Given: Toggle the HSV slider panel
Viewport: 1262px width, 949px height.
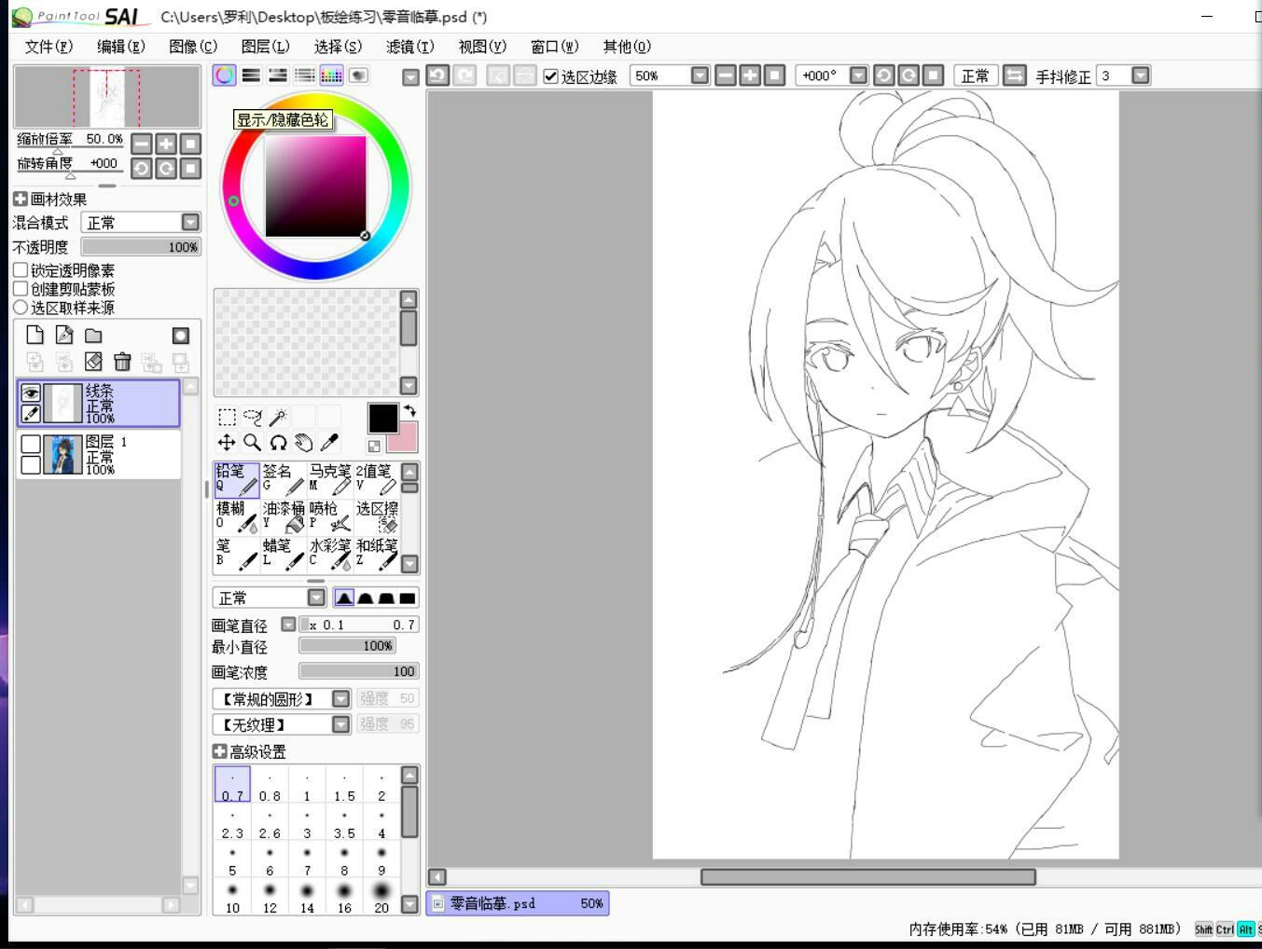Looking at the screenshot, I should (x=278, y=76).
